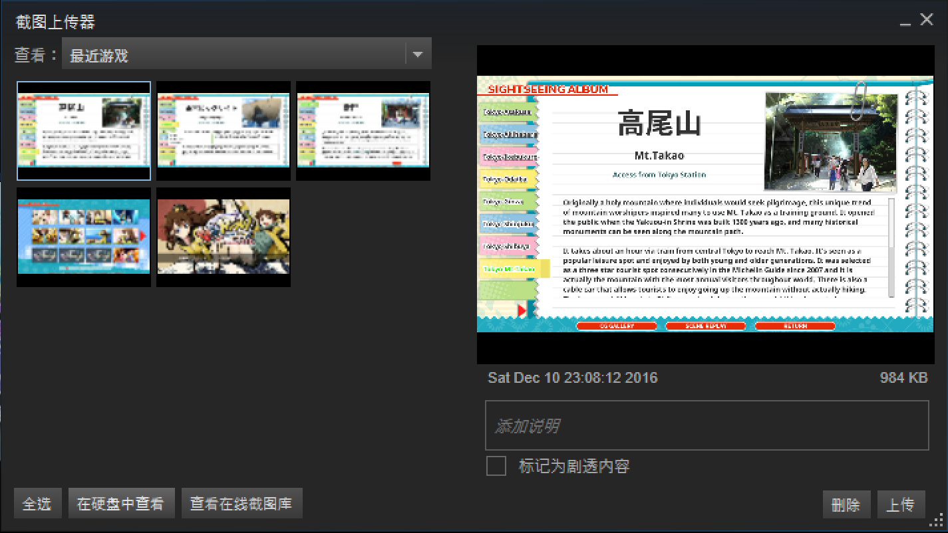Click 查看在线截图库 to view online library

(242, 503)
